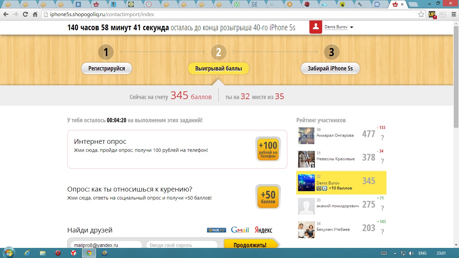Open the Denis Burov account dropdown
The height and width of the screenshot is (258, 459).
(x=351, y=27)
